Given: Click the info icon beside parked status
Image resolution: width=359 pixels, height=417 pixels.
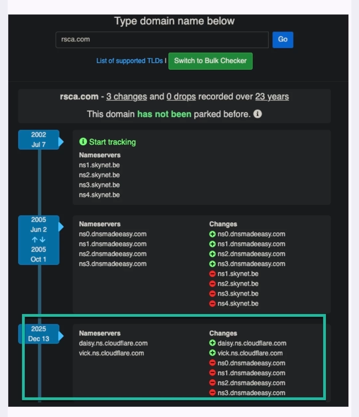Looking at the screenshot, I should [x=258, y=114].
